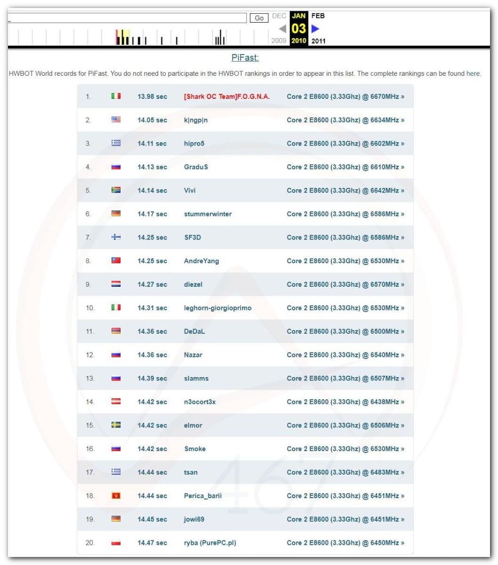The height and width of the screenshot is (565, 498).
Task: Click the Greece flag next to hipro5
Action: tap(116, 143)
